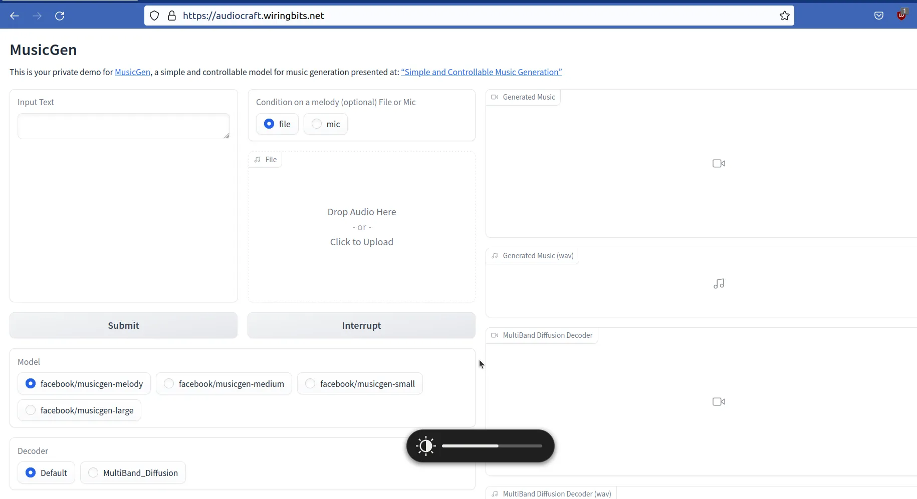Click to Upload audio file area
The image size is (917, 499).
362,227
